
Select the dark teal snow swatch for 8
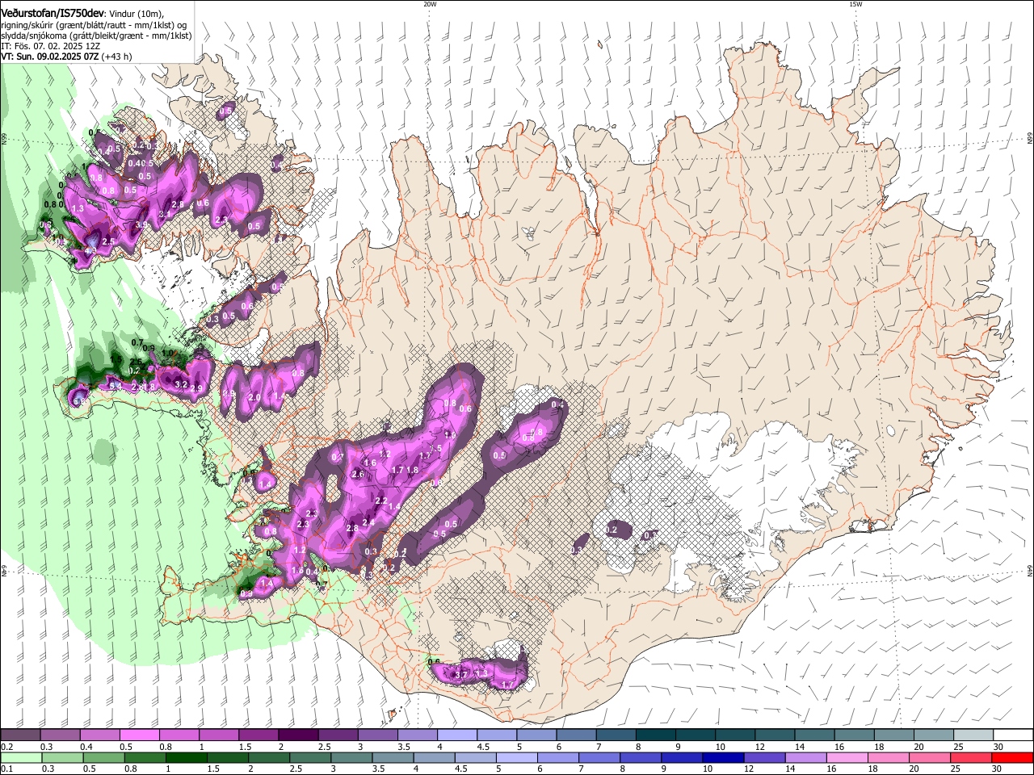(656, 735)
